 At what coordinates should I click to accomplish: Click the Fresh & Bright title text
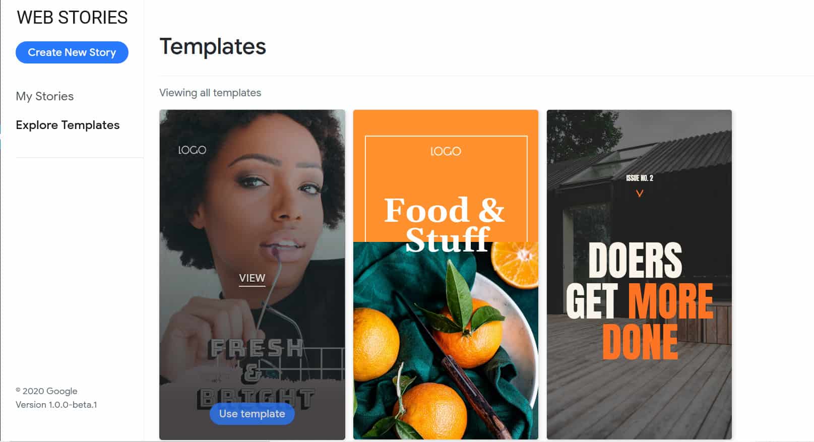[256, 373]
